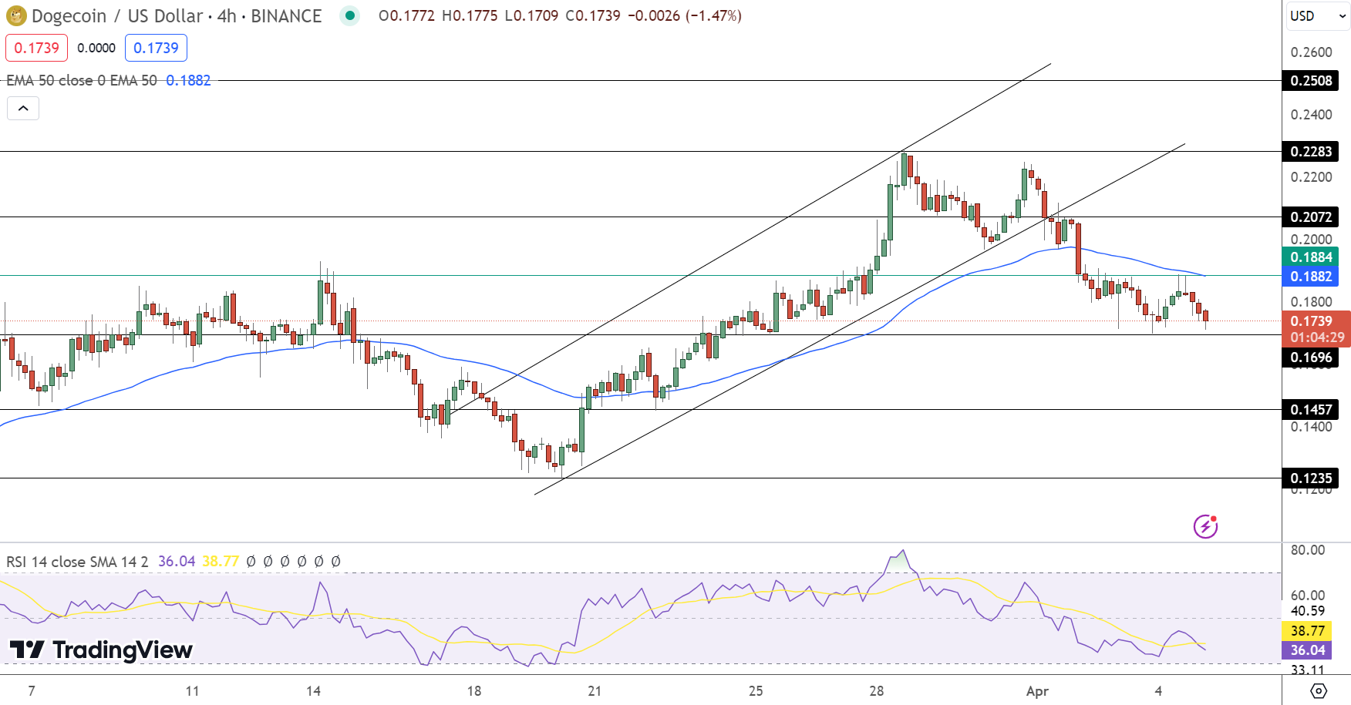Image resolution: width=1351 pixels, height=705 pixels.
Task: Click the Apr date on time axis
Action: pos(1037,691)
